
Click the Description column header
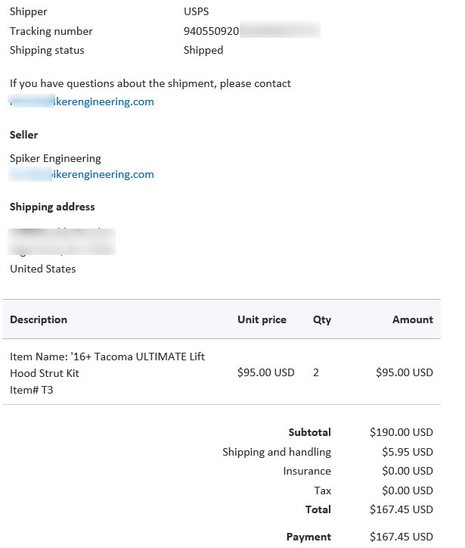tap(39, 319)
